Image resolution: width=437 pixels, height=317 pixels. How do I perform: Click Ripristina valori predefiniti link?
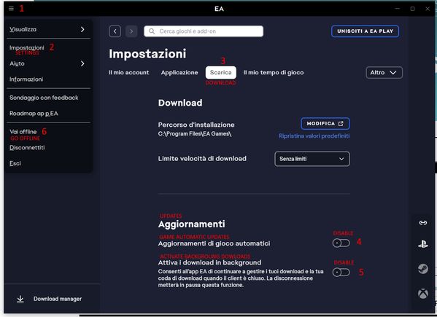point(314,136)
